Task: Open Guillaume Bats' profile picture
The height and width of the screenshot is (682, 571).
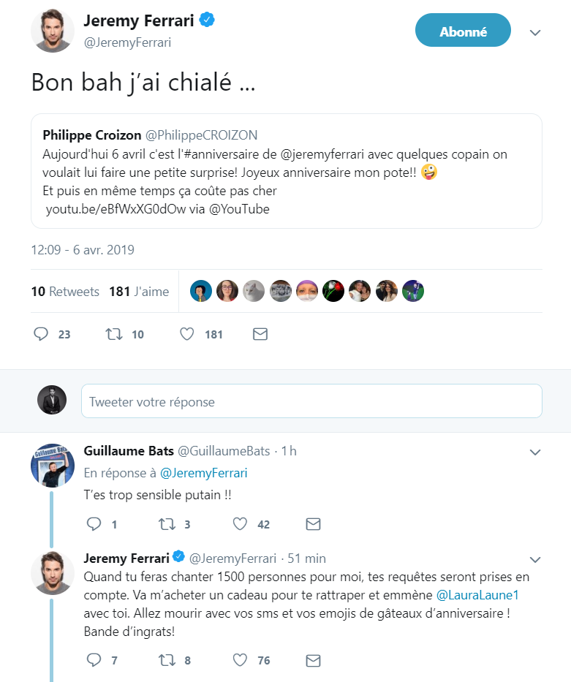Action: [x=53, y=466]
